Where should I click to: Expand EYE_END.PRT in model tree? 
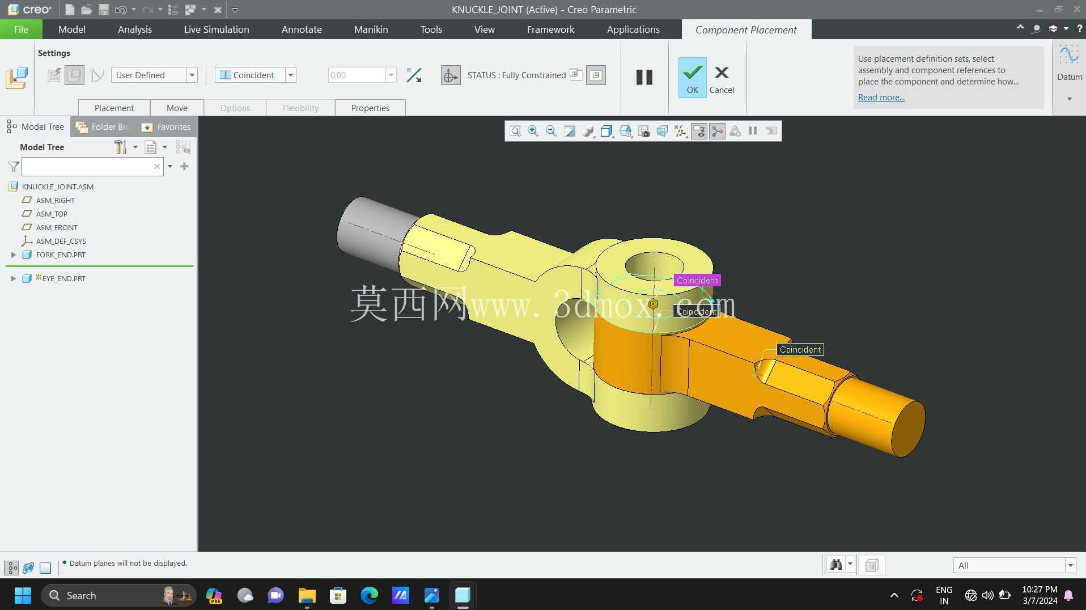[14, 279]
